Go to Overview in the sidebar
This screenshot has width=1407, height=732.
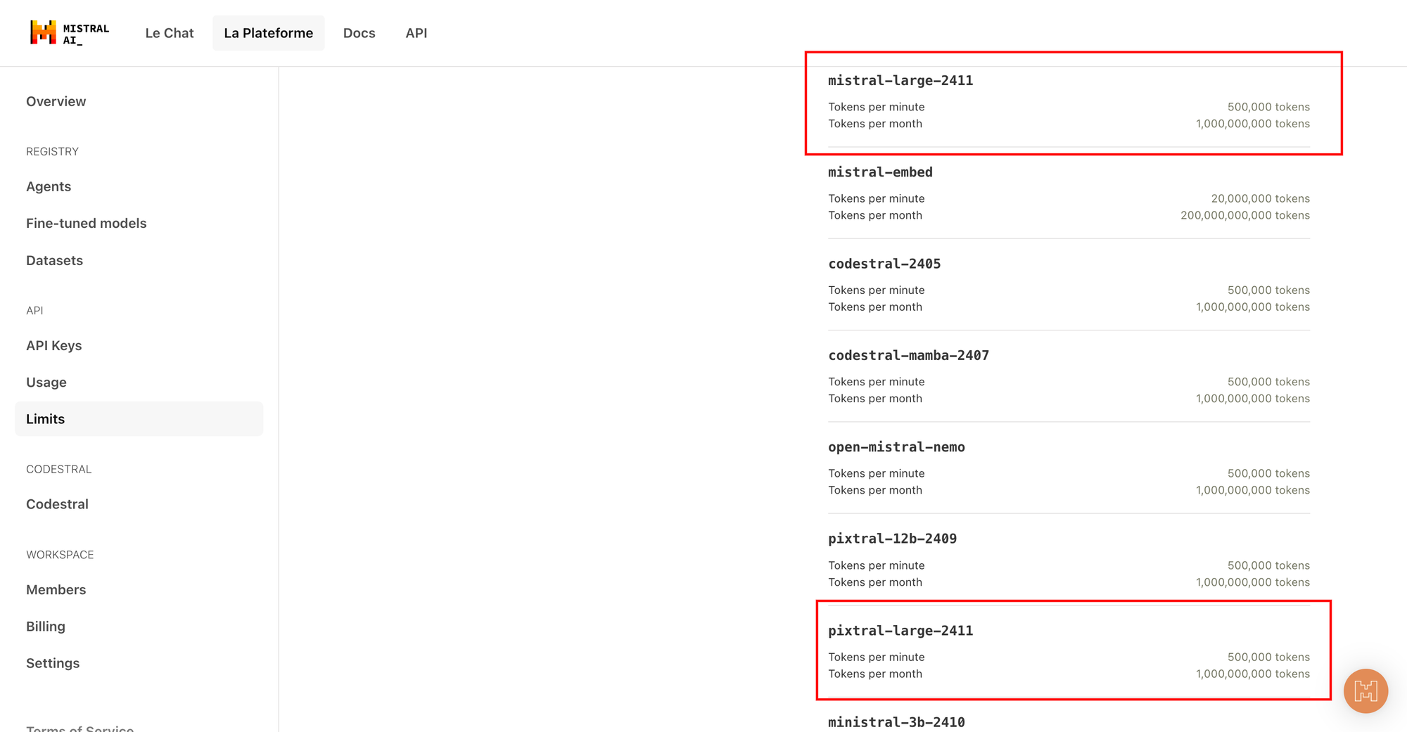click(56, 101)
